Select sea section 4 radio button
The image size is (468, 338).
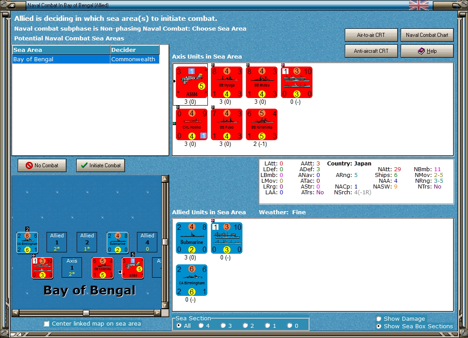(x=201, y=326)
